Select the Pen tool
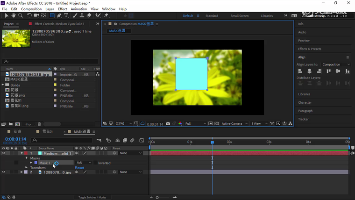 59,16
